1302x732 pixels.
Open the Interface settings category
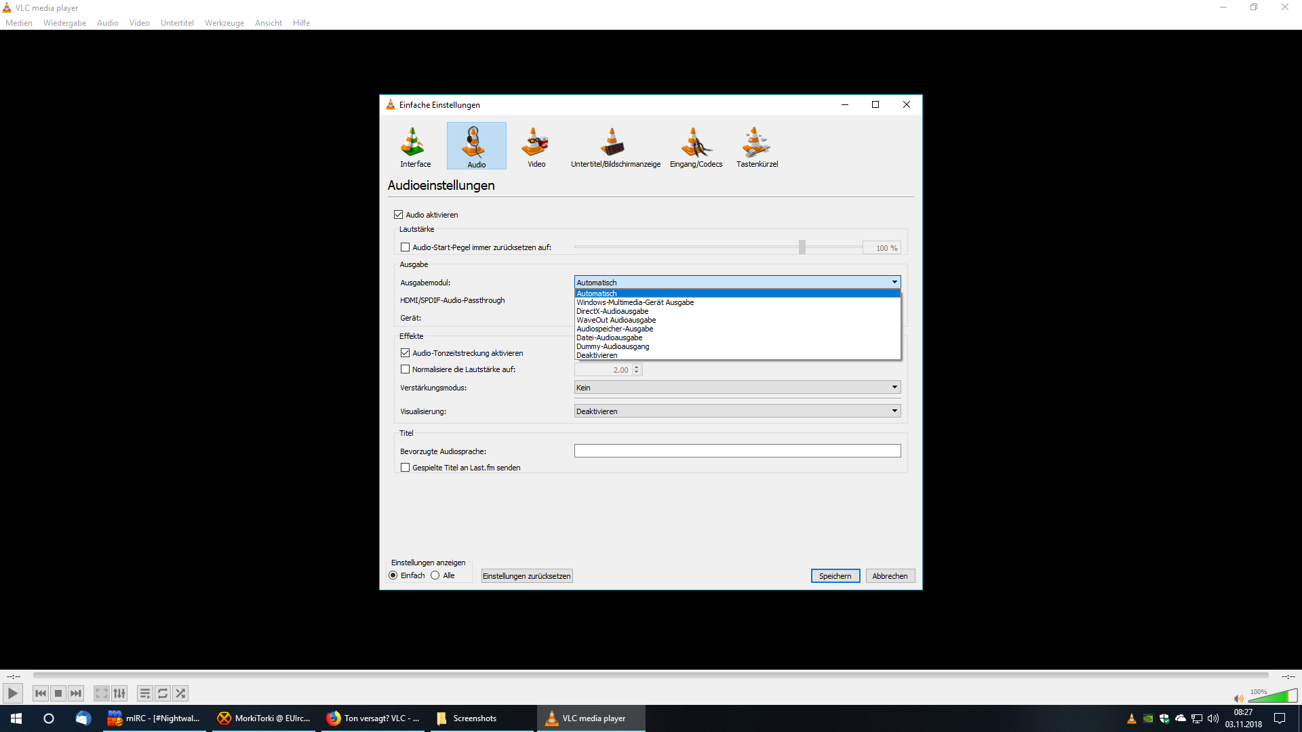[415, 146]
